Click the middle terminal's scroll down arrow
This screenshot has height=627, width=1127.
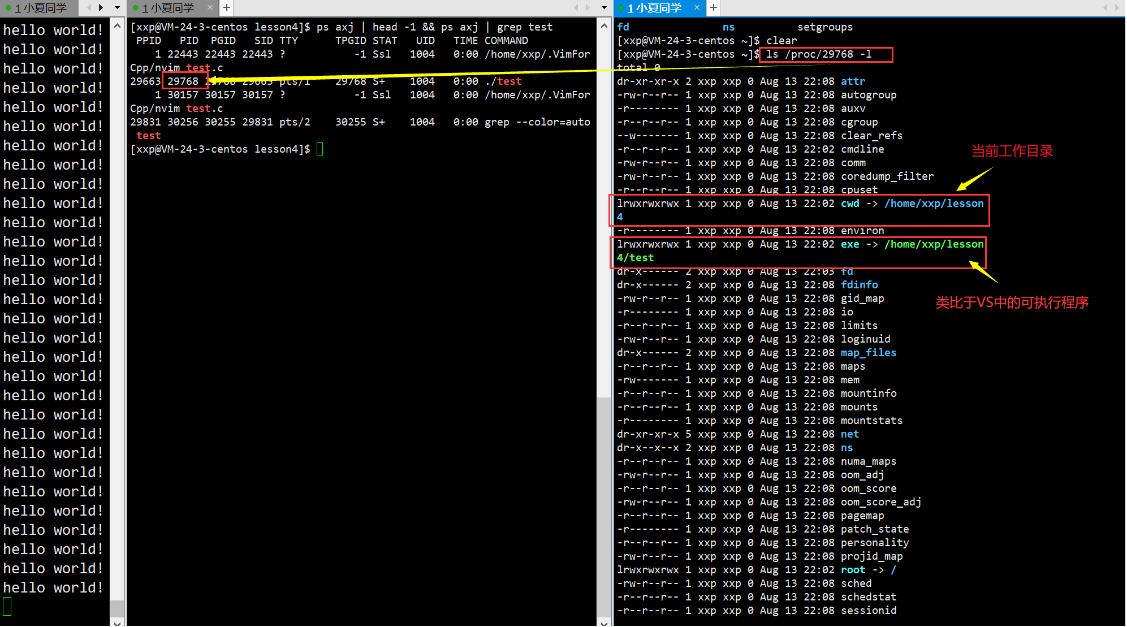(x=604, y=622)
